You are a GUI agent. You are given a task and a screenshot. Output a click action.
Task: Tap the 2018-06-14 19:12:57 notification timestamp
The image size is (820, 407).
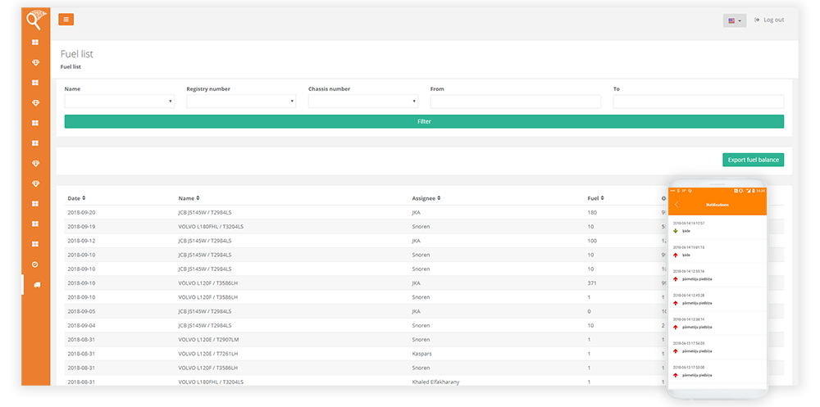click(x=688, y=224)
